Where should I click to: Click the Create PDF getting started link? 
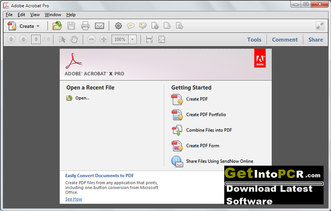(x=197, y=99)
